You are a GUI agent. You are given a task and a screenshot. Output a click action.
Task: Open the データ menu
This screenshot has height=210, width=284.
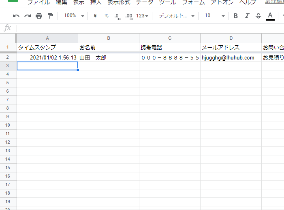point(144,2)
